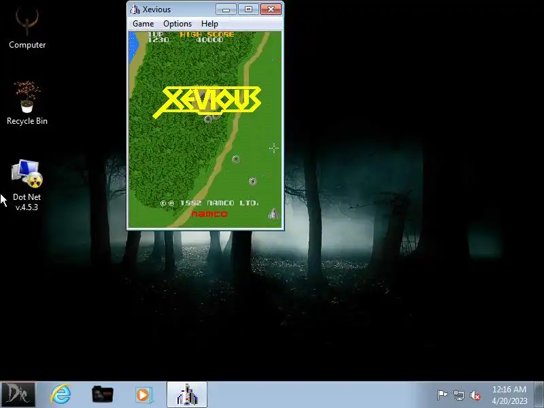This screenshot has height=408, width=544.
Task: Select the Dot Net v.4.5.3 icon
Action: pos(27,185)
